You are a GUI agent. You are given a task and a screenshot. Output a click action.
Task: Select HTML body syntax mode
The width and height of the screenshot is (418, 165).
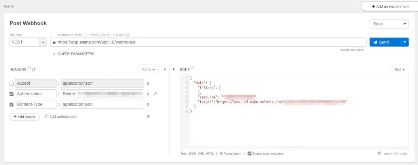tap(210, 154)
